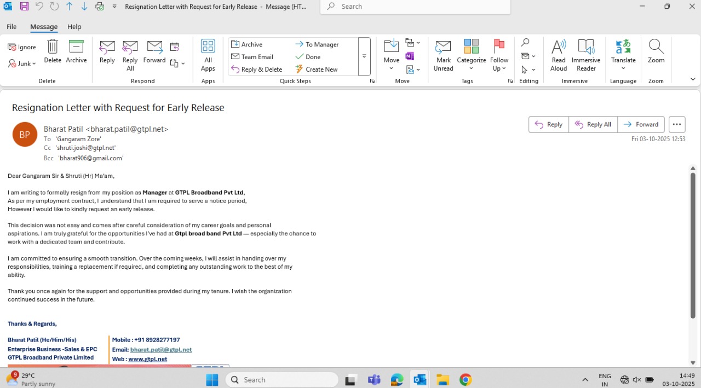Click Reply with Meeting calendar icon

(x=175, y=47)
